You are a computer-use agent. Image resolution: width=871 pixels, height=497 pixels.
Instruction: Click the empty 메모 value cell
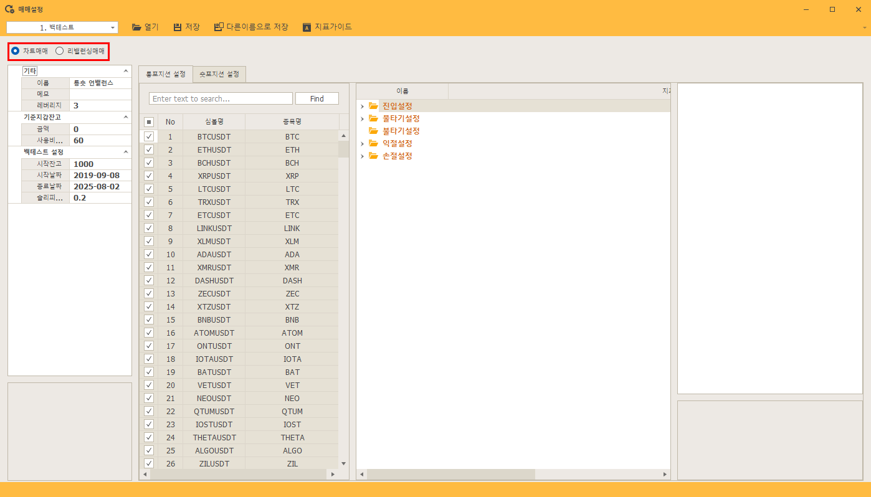[x=101, y=94]
